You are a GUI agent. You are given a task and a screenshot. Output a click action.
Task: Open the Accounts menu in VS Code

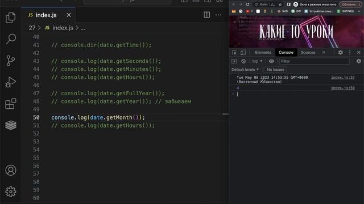pyautogui.click(x=11, y=170)
